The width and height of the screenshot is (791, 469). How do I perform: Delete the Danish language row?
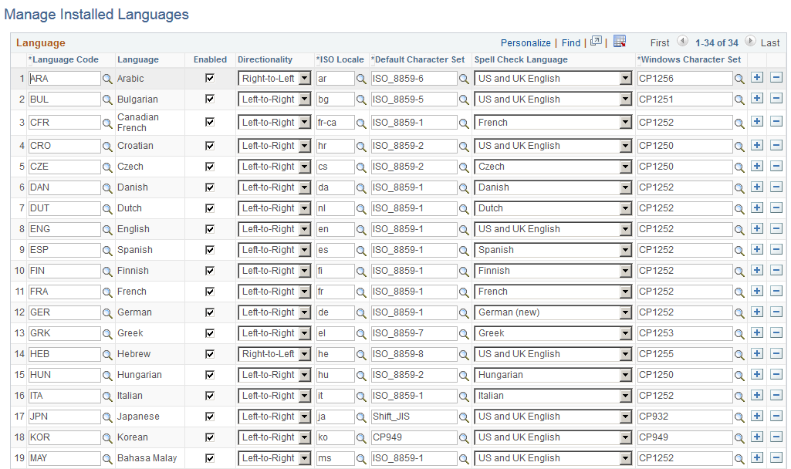tap(776, 187)
